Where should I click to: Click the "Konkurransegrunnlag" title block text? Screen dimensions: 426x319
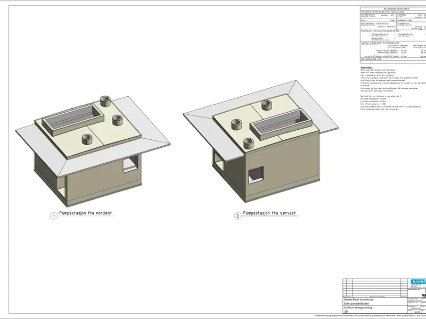click(358, 308)
